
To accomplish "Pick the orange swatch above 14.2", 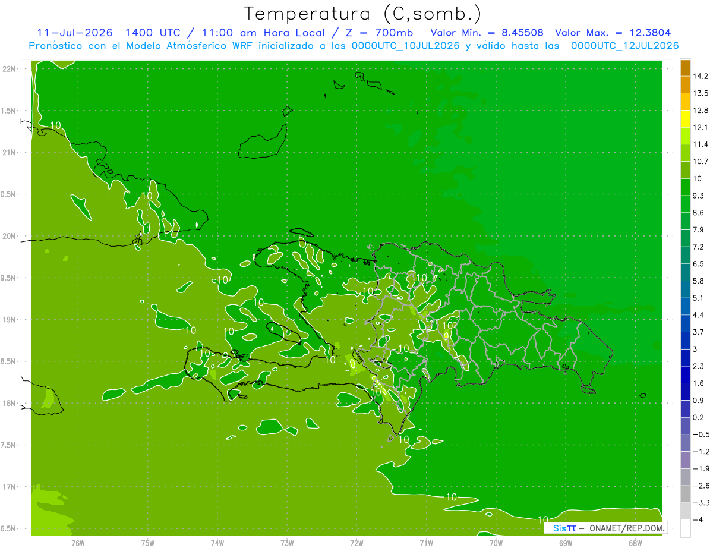I will point(685,68).
